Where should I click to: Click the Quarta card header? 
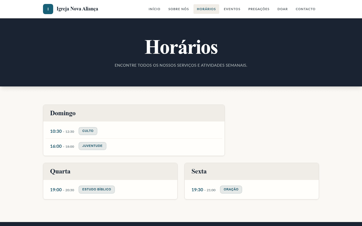point(110,171)
